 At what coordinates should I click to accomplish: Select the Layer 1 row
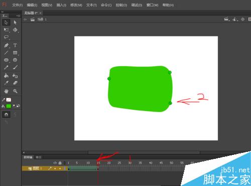pyautogui.click(x=45, y=168)
